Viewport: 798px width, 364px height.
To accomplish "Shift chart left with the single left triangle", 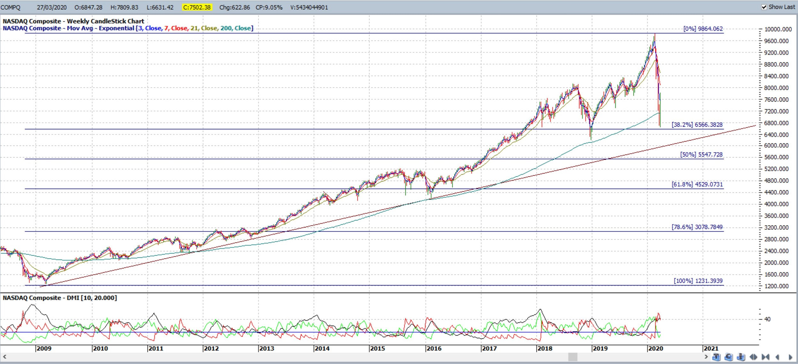I will (777, 357).
